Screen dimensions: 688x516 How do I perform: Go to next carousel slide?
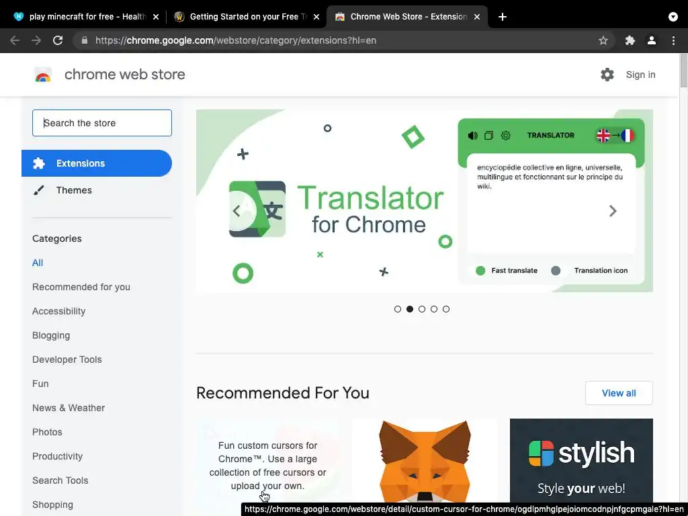tap(613, 211)
